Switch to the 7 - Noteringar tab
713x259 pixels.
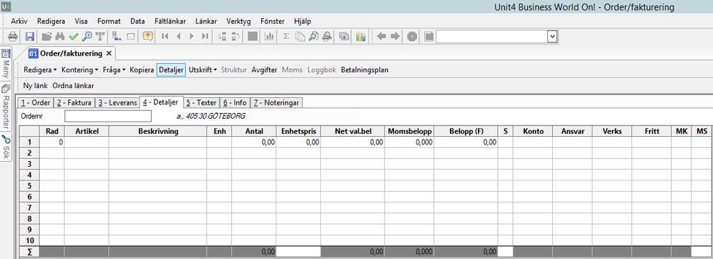pos(276,103)
